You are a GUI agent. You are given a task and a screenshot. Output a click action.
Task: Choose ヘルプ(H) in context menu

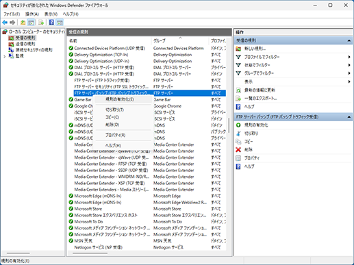[x=123, y=145]
